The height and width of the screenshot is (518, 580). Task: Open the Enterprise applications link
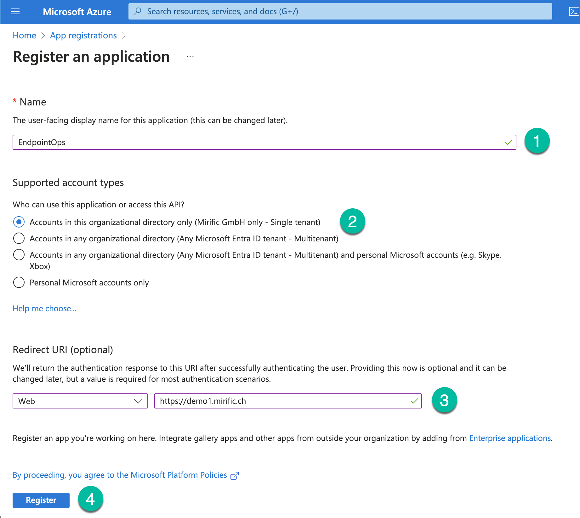pyautogui.click(x=510, y=438)
